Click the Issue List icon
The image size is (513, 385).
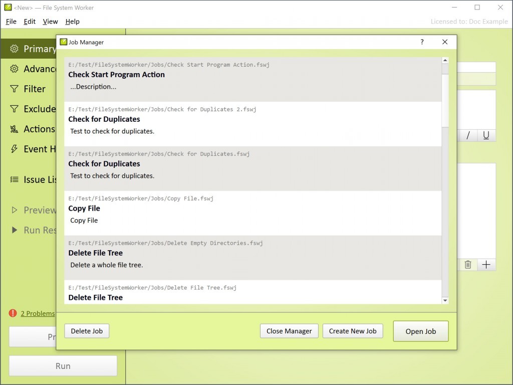pyautogui.click(x=14, y=179)
